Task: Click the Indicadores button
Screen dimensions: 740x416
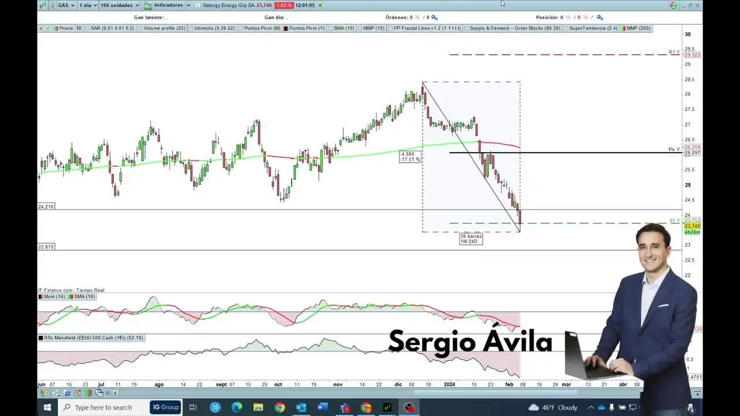Action: (164, 5)
